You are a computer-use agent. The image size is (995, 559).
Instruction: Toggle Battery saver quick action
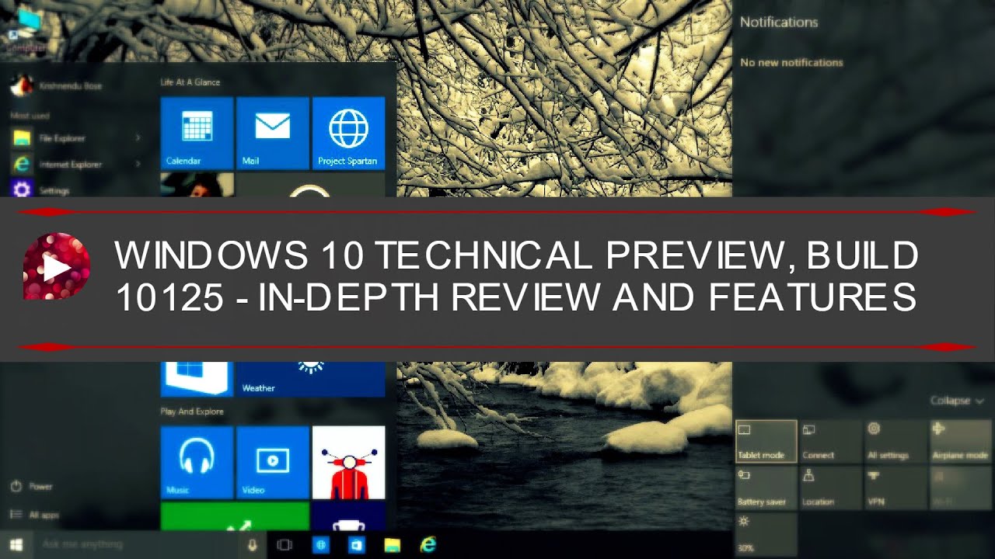[x=766, y=488]
